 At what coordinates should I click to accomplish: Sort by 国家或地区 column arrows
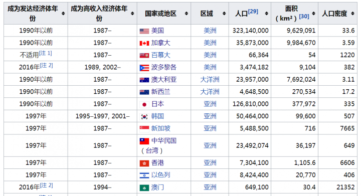point(186,14)
